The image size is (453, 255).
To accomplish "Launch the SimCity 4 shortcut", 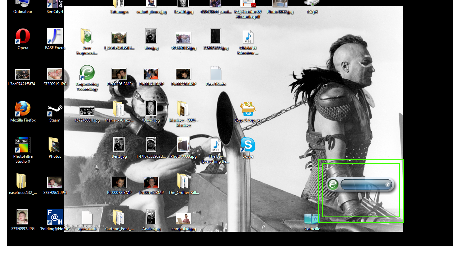I will click(55, 4).
